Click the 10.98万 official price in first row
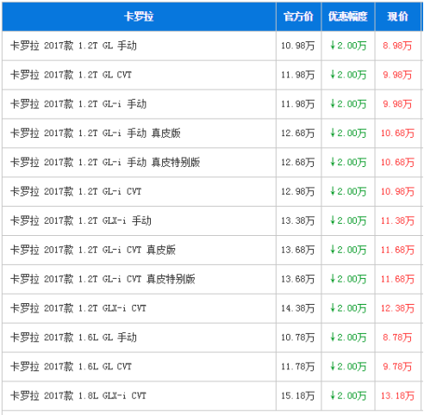 (298, 46)
